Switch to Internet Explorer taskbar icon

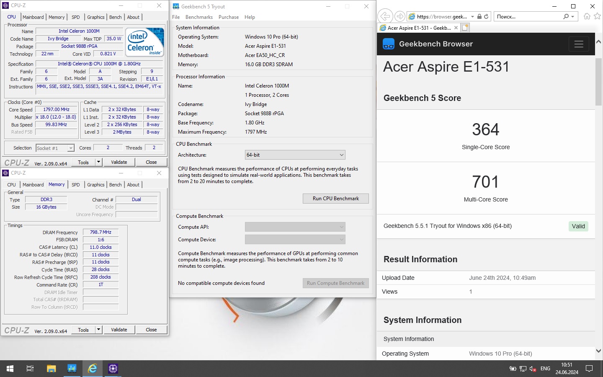click(x=93, y=369)
